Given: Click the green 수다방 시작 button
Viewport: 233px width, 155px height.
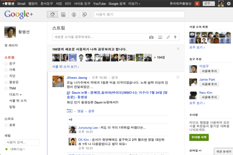Looking at the screenshot, I should (x=199, y=137).
